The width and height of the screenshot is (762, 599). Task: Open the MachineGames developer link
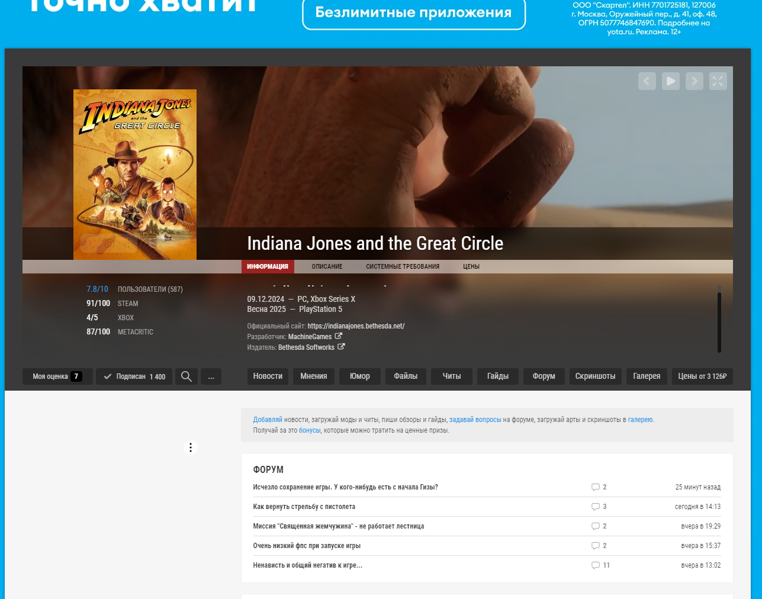310,337
